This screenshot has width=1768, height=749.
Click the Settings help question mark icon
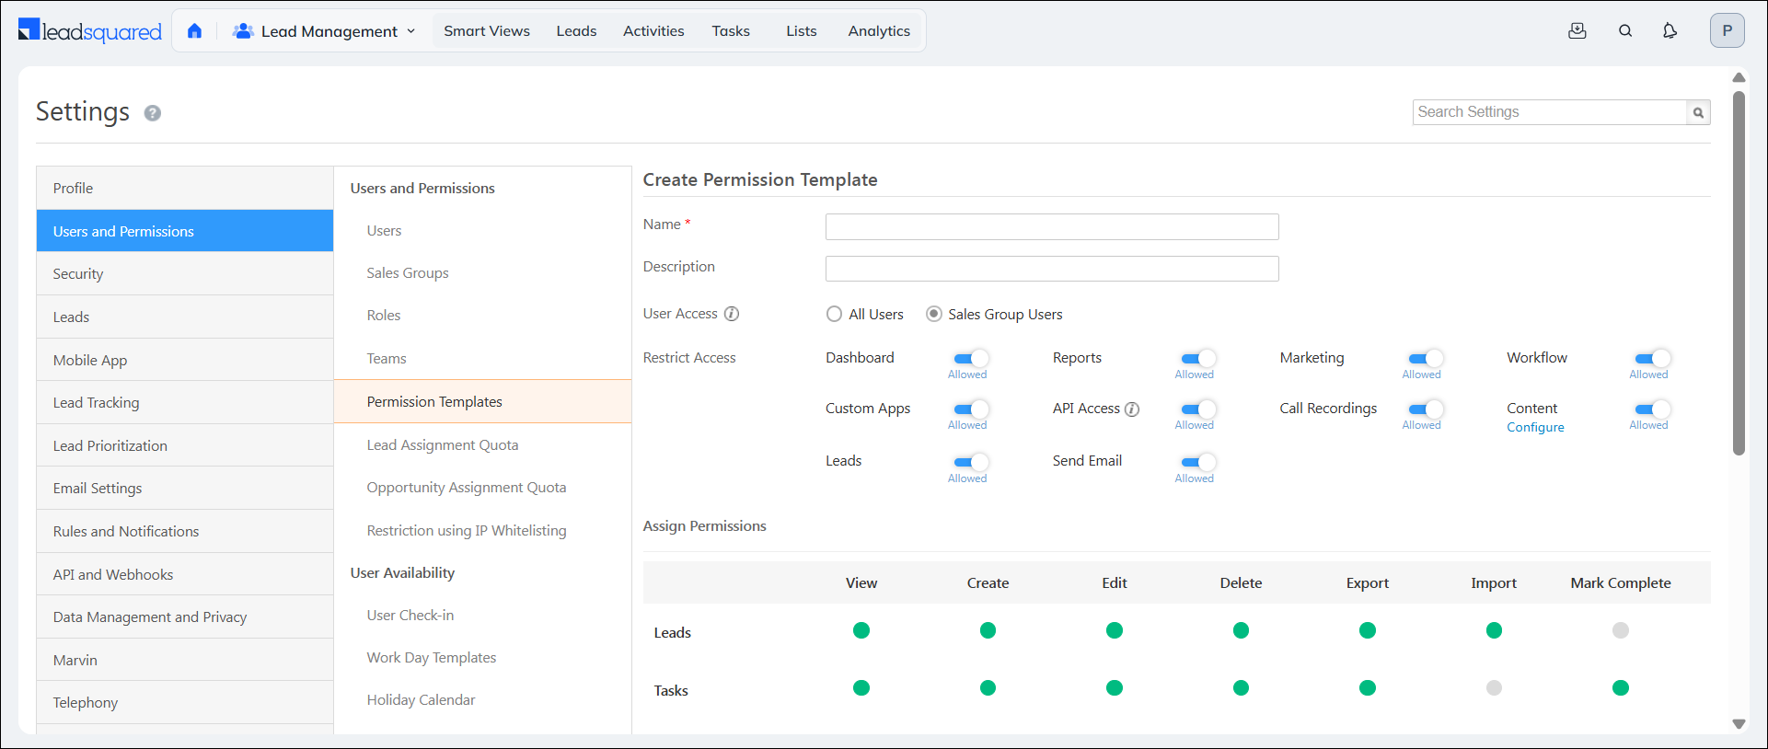pyautogui.click(x=153, y=113)
